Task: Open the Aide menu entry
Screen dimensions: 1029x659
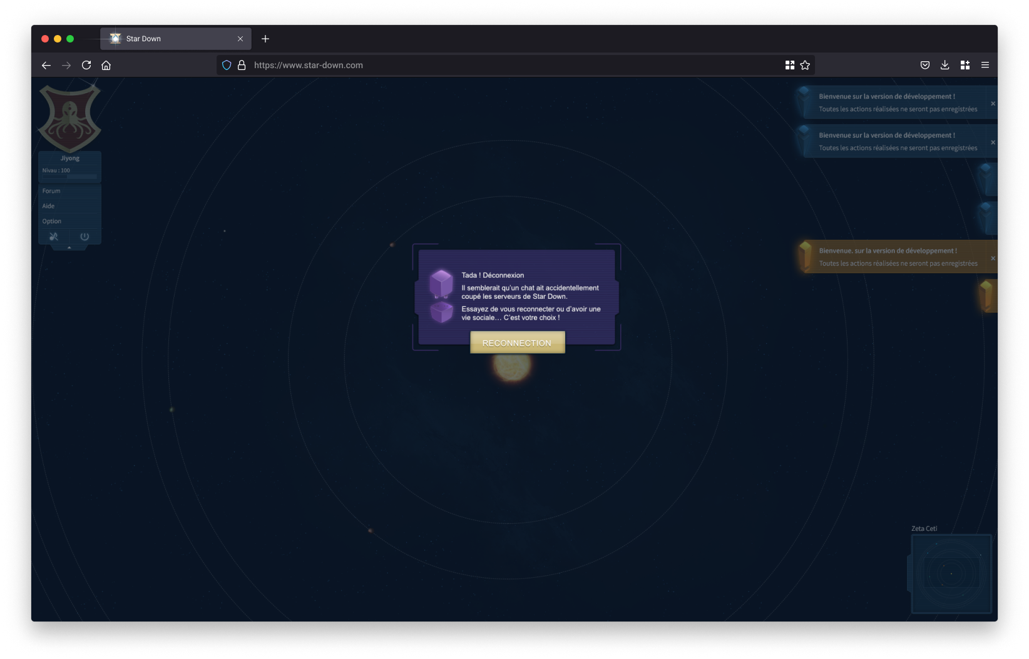Action: (x=49, y=206)
